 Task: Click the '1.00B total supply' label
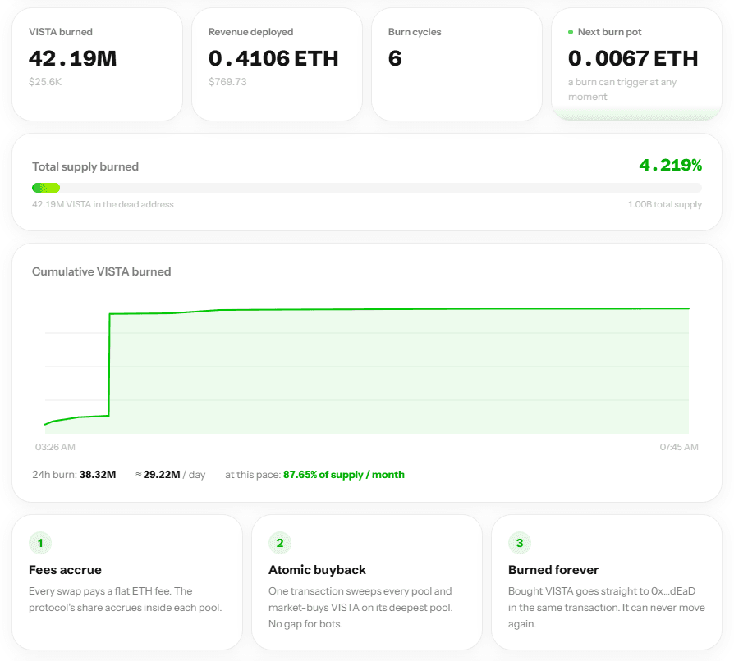point(665,204)
